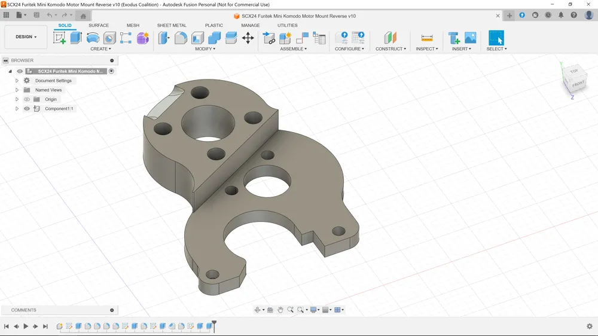This screenshot has height=336, width=598.
Task: Open the DESIGN workspace dropdown
Action: pos(26,37)
